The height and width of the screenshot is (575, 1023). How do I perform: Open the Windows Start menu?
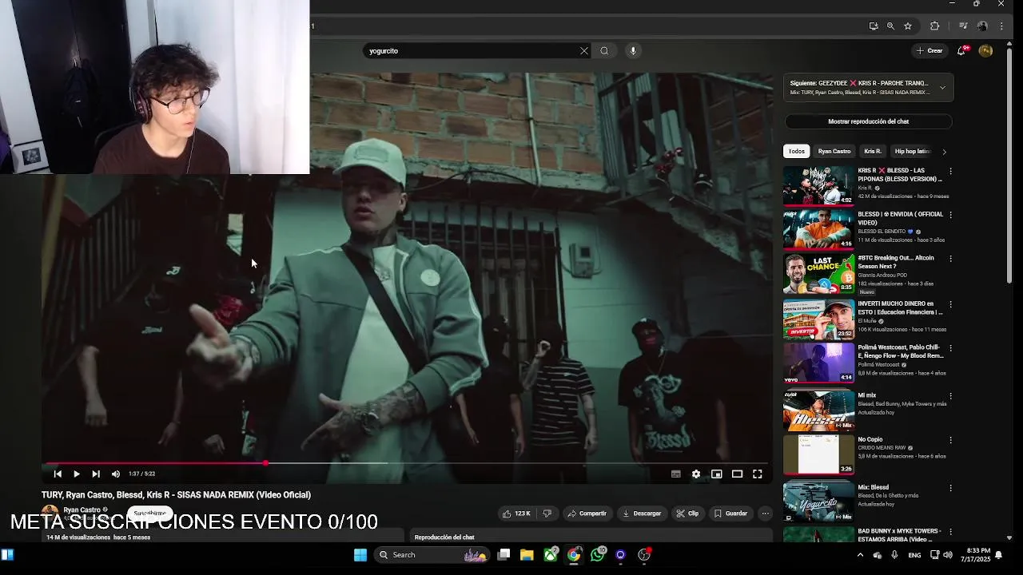(x=360, y=555)
